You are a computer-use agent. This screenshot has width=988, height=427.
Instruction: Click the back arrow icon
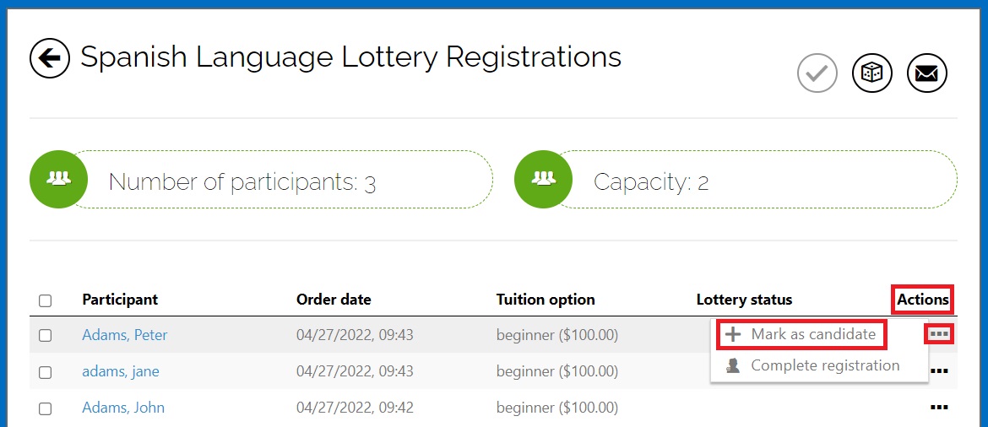[50, 58]
